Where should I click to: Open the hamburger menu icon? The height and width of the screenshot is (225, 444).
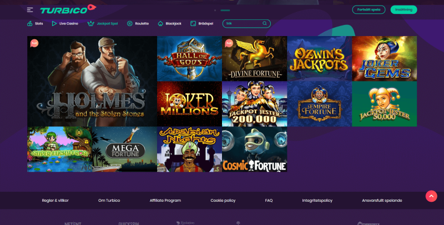[x=30, y=10]
